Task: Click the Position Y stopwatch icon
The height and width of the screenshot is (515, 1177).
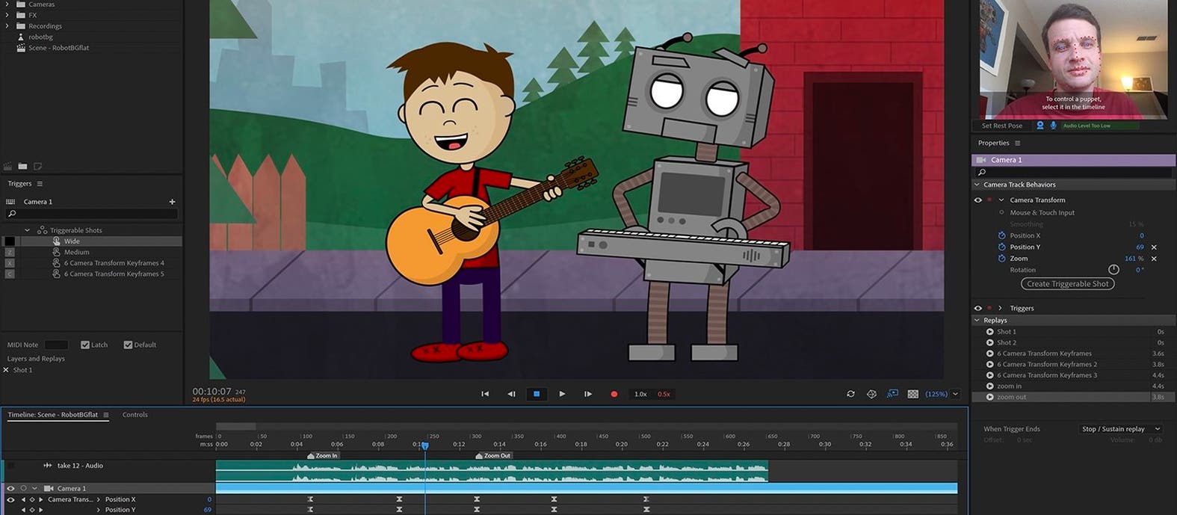Action: coord(1001,247)
